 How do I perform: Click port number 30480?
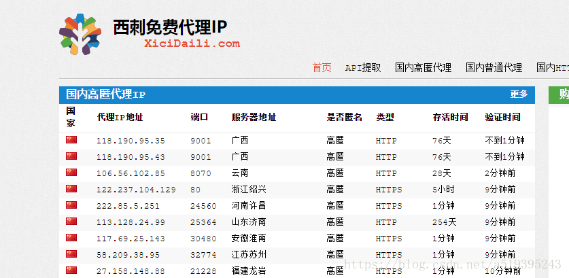(203, 239)
